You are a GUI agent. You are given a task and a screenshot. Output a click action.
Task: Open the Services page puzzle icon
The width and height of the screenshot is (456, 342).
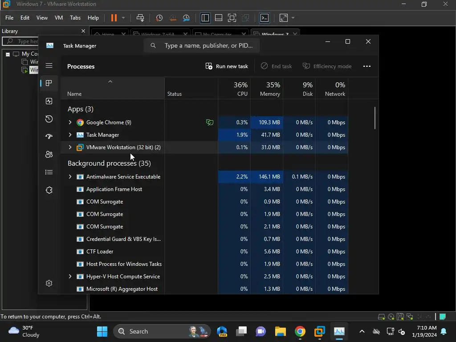point(49,190)
